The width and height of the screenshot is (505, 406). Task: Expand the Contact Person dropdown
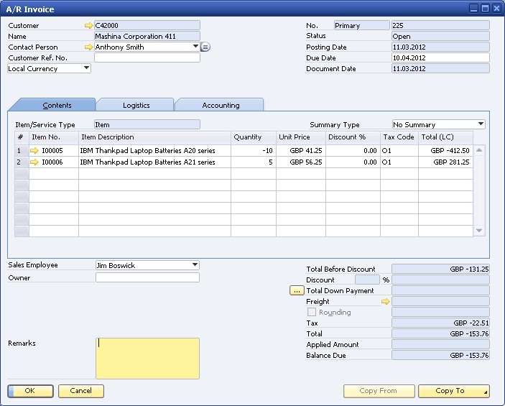coord(195,47)
